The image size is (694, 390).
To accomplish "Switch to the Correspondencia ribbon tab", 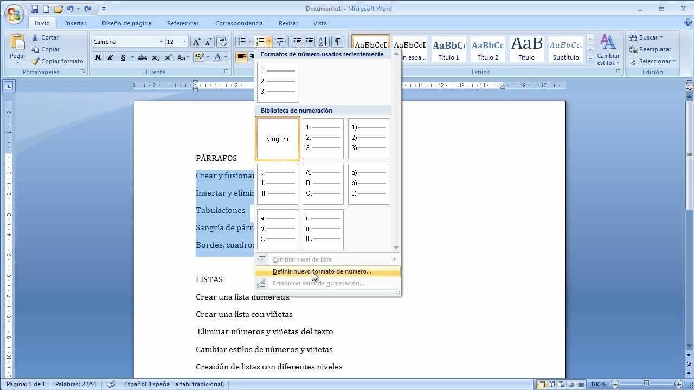I will pos(239,23).
